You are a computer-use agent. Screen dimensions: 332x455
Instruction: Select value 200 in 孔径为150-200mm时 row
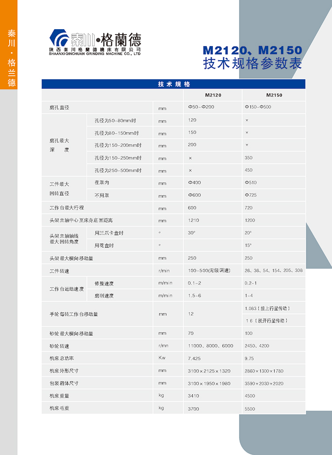(192, 144)
